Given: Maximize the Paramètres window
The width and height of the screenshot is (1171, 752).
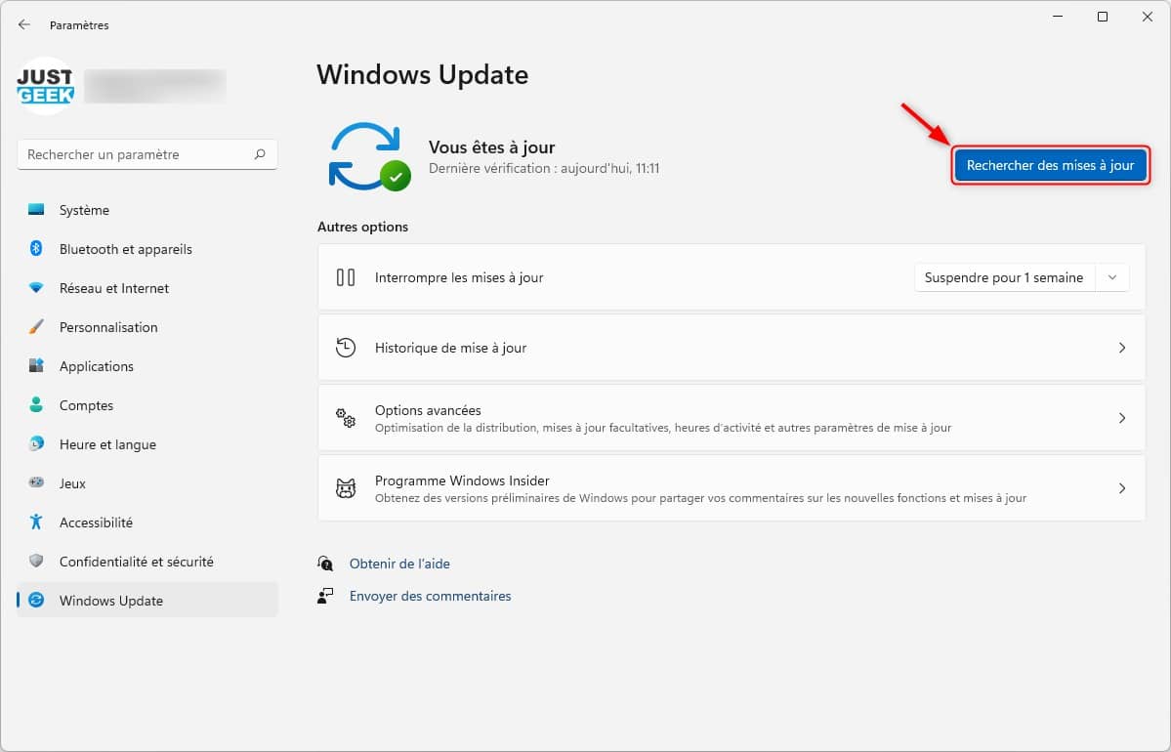Looking at the screenshot, I should (1103, 17).
